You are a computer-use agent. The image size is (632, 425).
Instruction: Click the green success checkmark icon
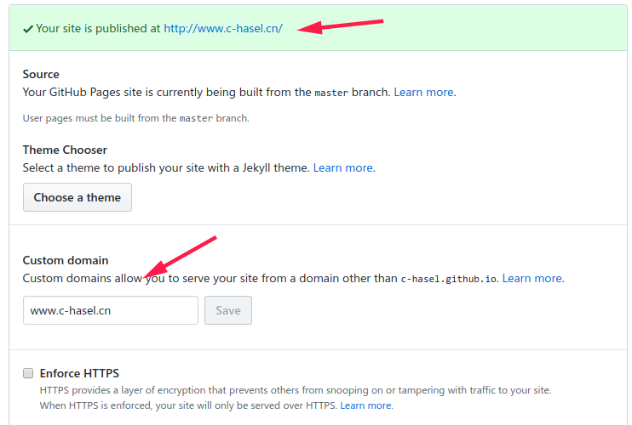coord(29,28)
